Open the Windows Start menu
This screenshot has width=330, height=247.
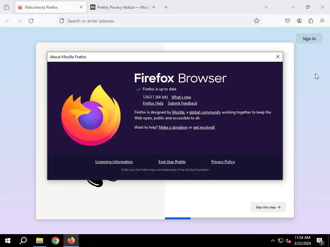point(8,241)
